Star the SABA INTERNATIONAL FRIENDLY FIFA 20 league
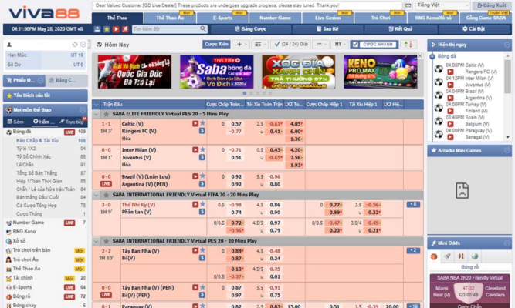This screenshot has height=308, width=515. [106, 195]
